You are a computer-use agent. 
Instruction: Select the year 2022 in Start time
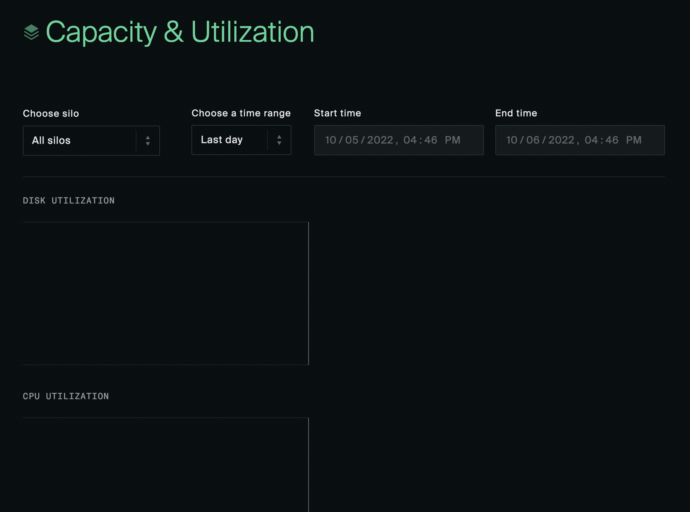tap(380, 140)
